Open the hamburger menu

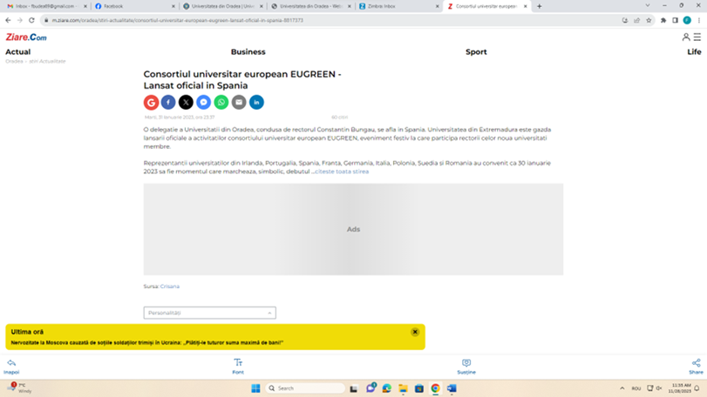697,37
